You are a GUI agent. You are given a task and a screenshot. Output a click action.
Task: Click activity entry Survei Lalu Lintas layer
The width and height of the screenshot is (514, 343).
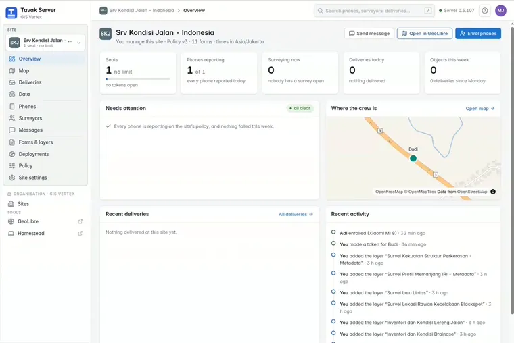pos(394,293)
